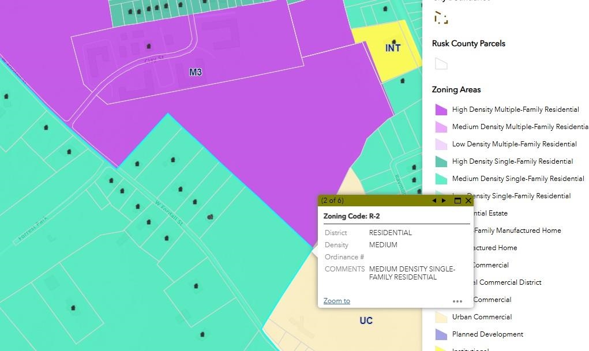
Task: Click the Zoom to link
Action: [336, 301]
